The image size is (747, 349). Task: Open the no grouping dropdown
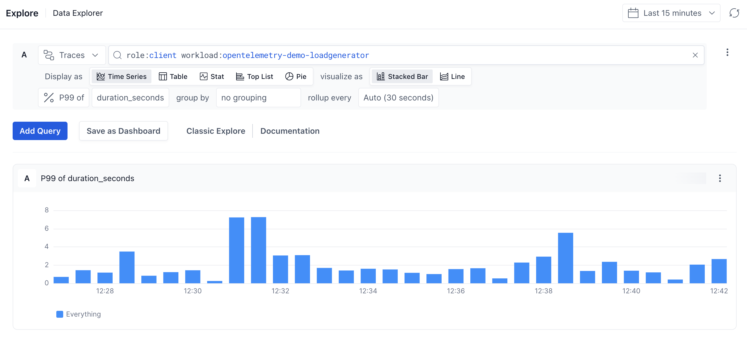(x=258, y=98)
